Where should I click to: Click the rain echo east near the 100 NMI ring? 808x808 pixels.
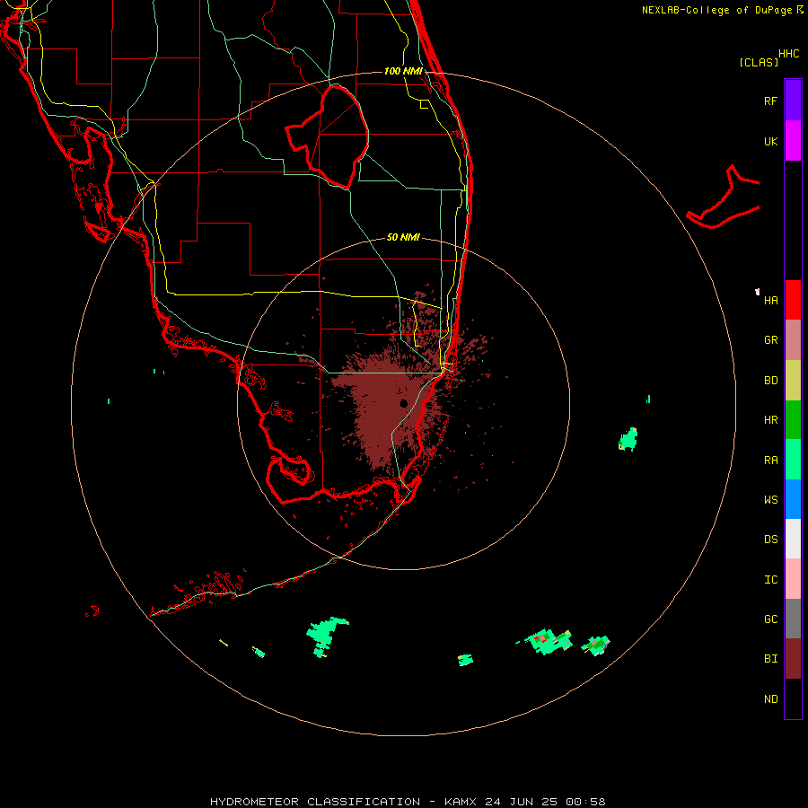click(x=628, y=440)
